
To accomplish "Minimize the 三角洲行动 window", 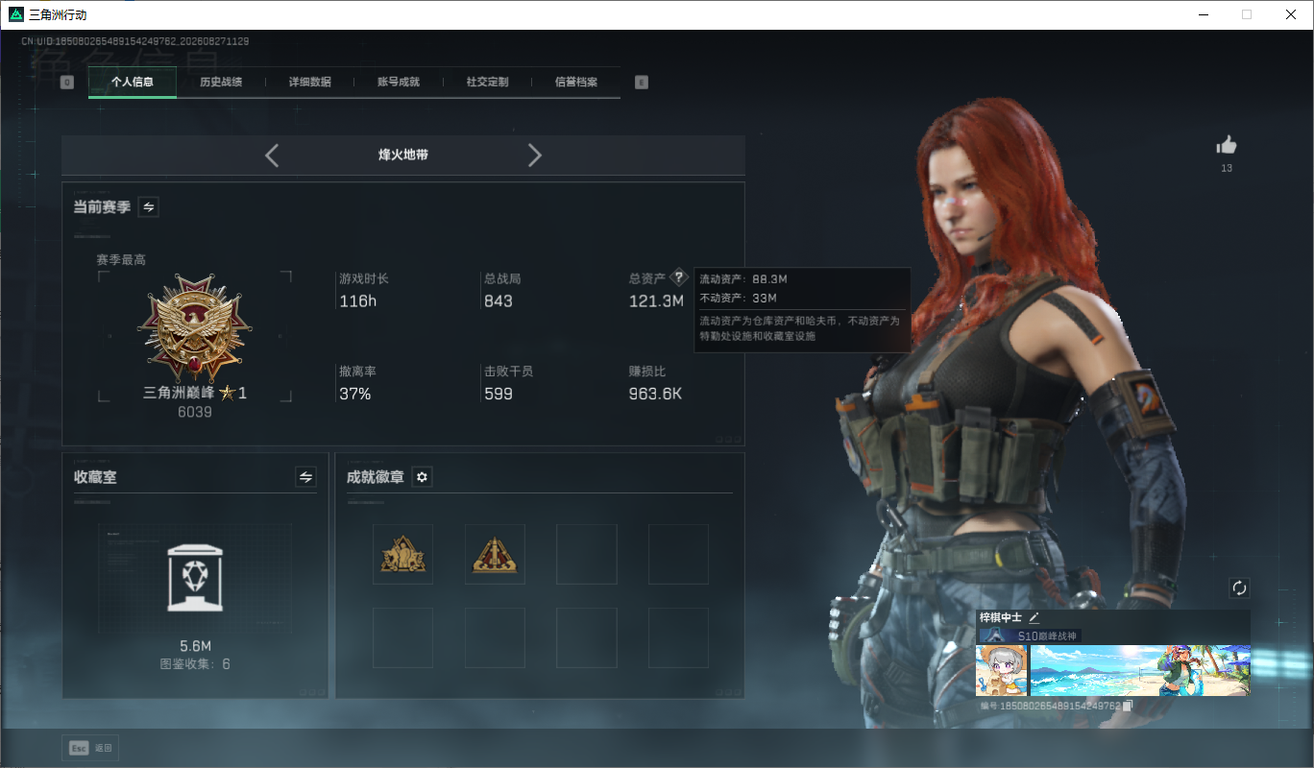I will click(x=1203, y=14).
